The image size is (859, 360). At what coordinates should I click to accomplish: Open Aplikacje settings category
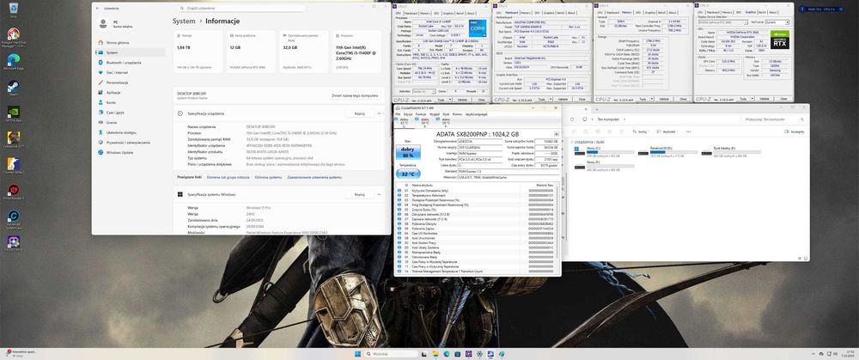point(131,93)
